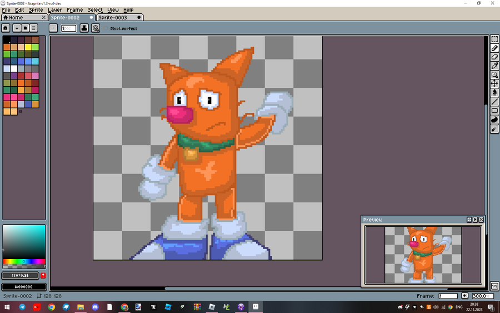Click the Preview window sprite thumbnail
This screenshot has width=500, height=313.
click(423, 255)
